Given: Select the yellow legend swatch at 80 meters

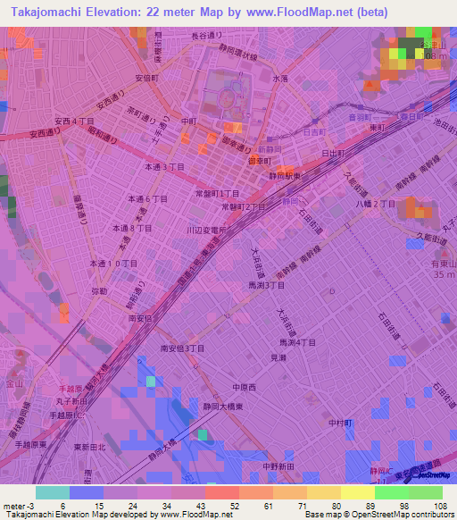Looking at the screenshot, I should tap(358, 493).
